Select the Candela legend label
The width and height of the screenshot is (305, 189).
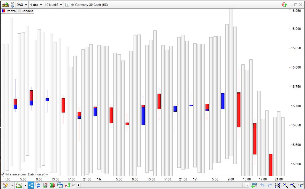pos(27,11)
